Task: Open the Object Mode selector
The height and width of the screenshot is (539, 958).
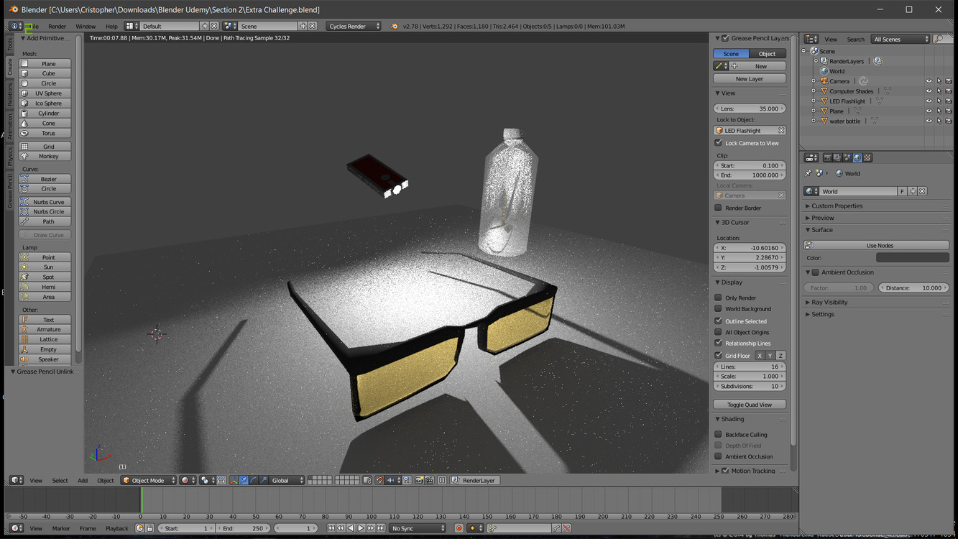Action: pos(149,481)
